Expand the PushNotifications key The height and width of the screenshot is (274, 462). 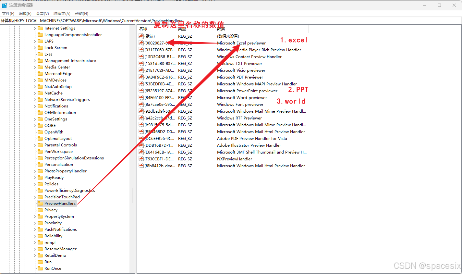[35, 230]
